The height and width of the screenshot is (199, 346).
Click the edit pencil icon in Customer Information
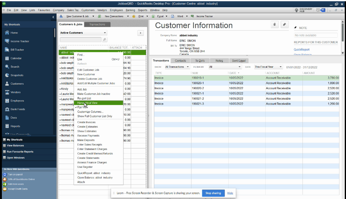pos(285,25)
